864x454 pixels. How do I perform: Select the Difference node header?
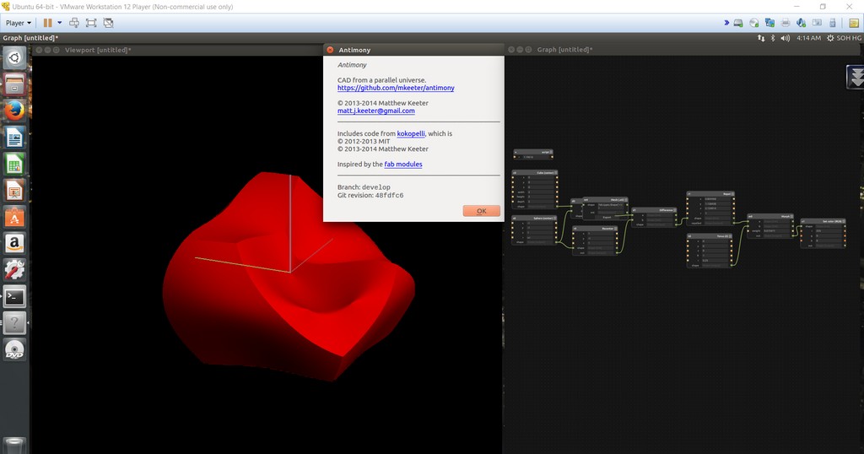654,210
